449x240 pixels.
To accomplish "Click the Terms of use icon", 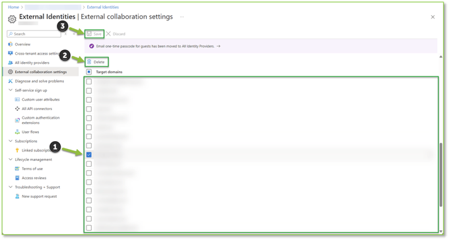I will [17, 169].
